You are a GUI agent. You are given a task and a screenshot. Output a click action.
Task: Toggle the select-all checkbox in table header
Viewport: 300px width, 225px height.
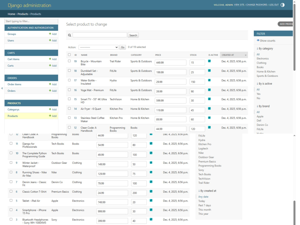point(69,55)
